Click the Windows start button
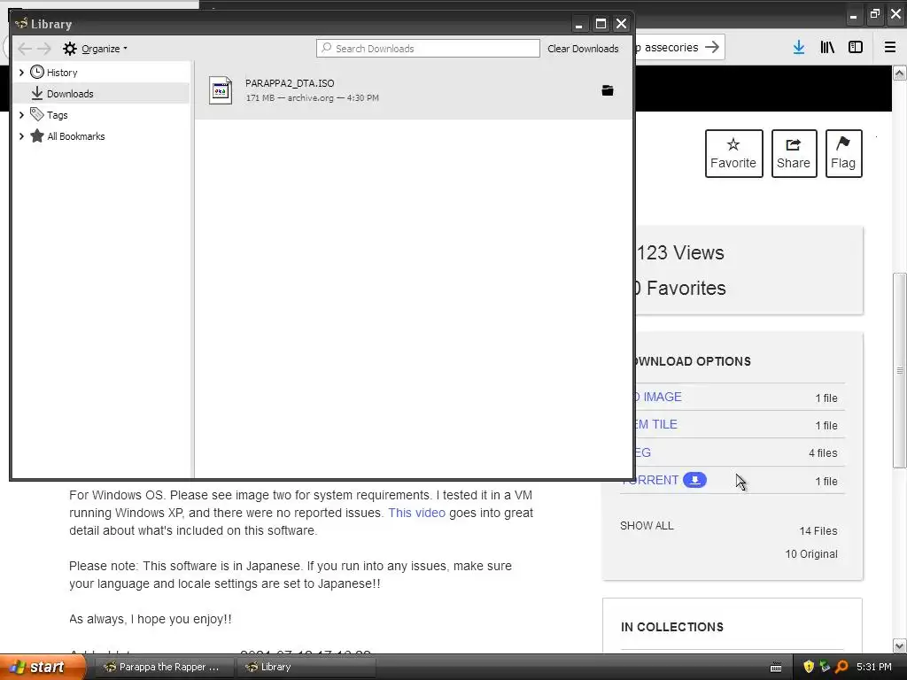The width and height of the screenshot is (907, 680). [x=42, y=667]
